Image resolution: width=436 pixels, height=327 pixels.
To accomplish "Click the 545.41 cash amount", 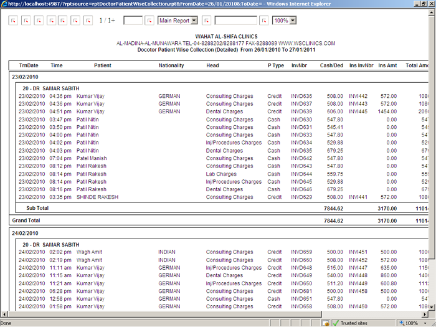I will click(x=335, y=127).
